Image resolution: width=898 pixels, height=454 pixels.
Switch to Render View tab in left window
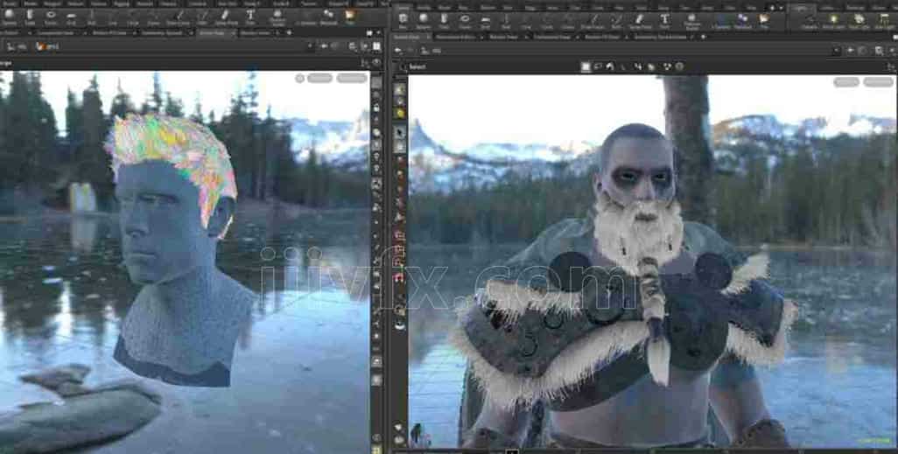[x=257, y=33]
